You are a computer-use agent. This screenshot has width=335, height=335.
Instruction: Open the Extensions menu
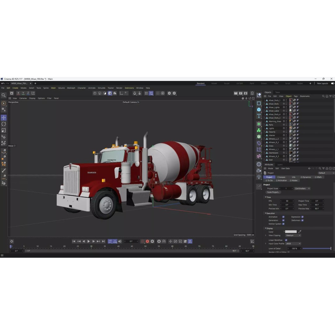pyautogui.click(x=129, y=88)
